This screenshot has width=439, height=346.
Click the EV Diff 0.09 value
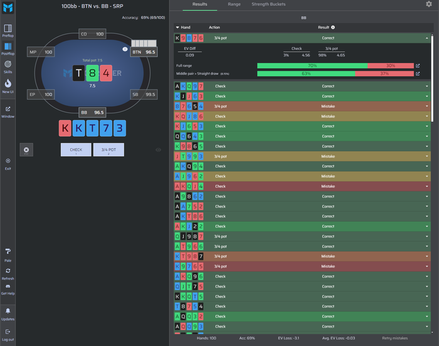(189, 55)
